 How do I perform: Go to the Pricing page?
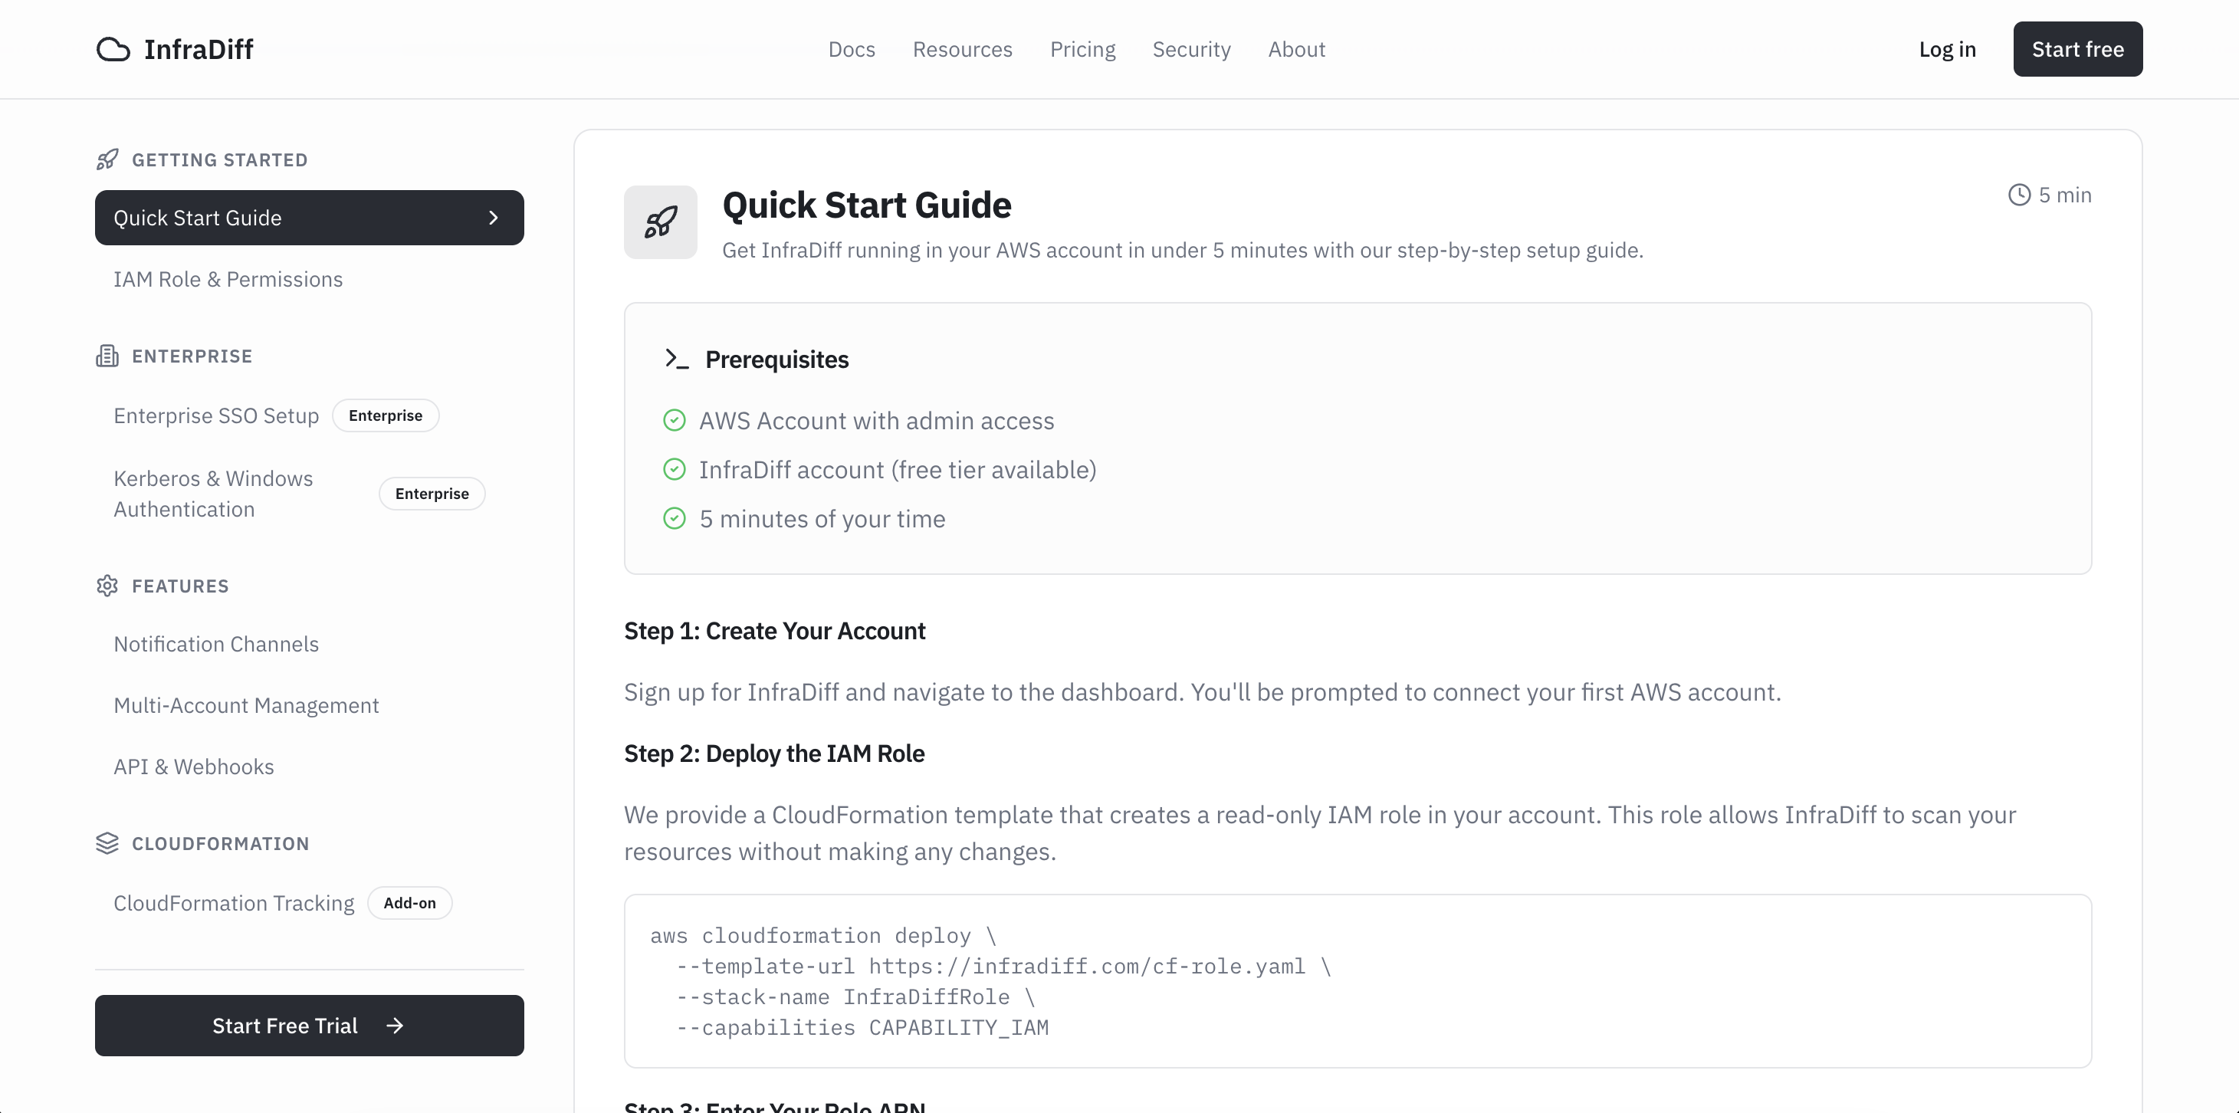click(1082, 50)
